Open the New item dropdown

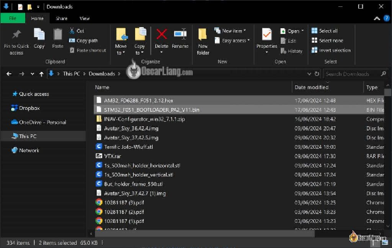(230, 31)
